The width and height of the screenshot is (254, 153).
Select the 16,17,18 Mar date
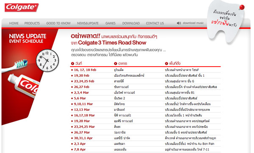coord(84,115)
